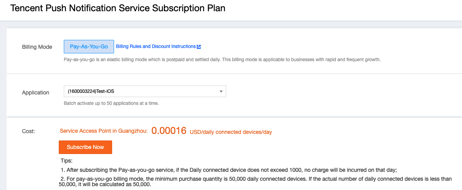Click the Subscription Plan page title
Screen dimensions: 462x190
(x=118, y=8)
